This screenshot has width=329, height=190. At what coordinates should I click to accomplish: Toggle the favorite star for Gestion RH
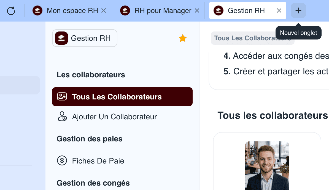tap(182, 38)
